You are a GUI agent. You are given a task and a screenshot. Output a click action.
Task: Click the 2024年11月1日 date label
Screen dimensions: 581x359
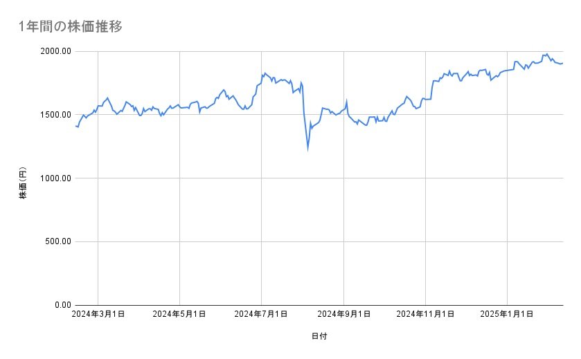click(x=426, y=314)
